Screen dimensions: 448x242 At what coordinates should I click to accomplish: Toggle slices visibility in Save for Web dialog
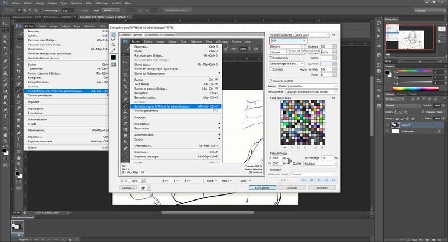pyautogui.click(x=114, y=64)
